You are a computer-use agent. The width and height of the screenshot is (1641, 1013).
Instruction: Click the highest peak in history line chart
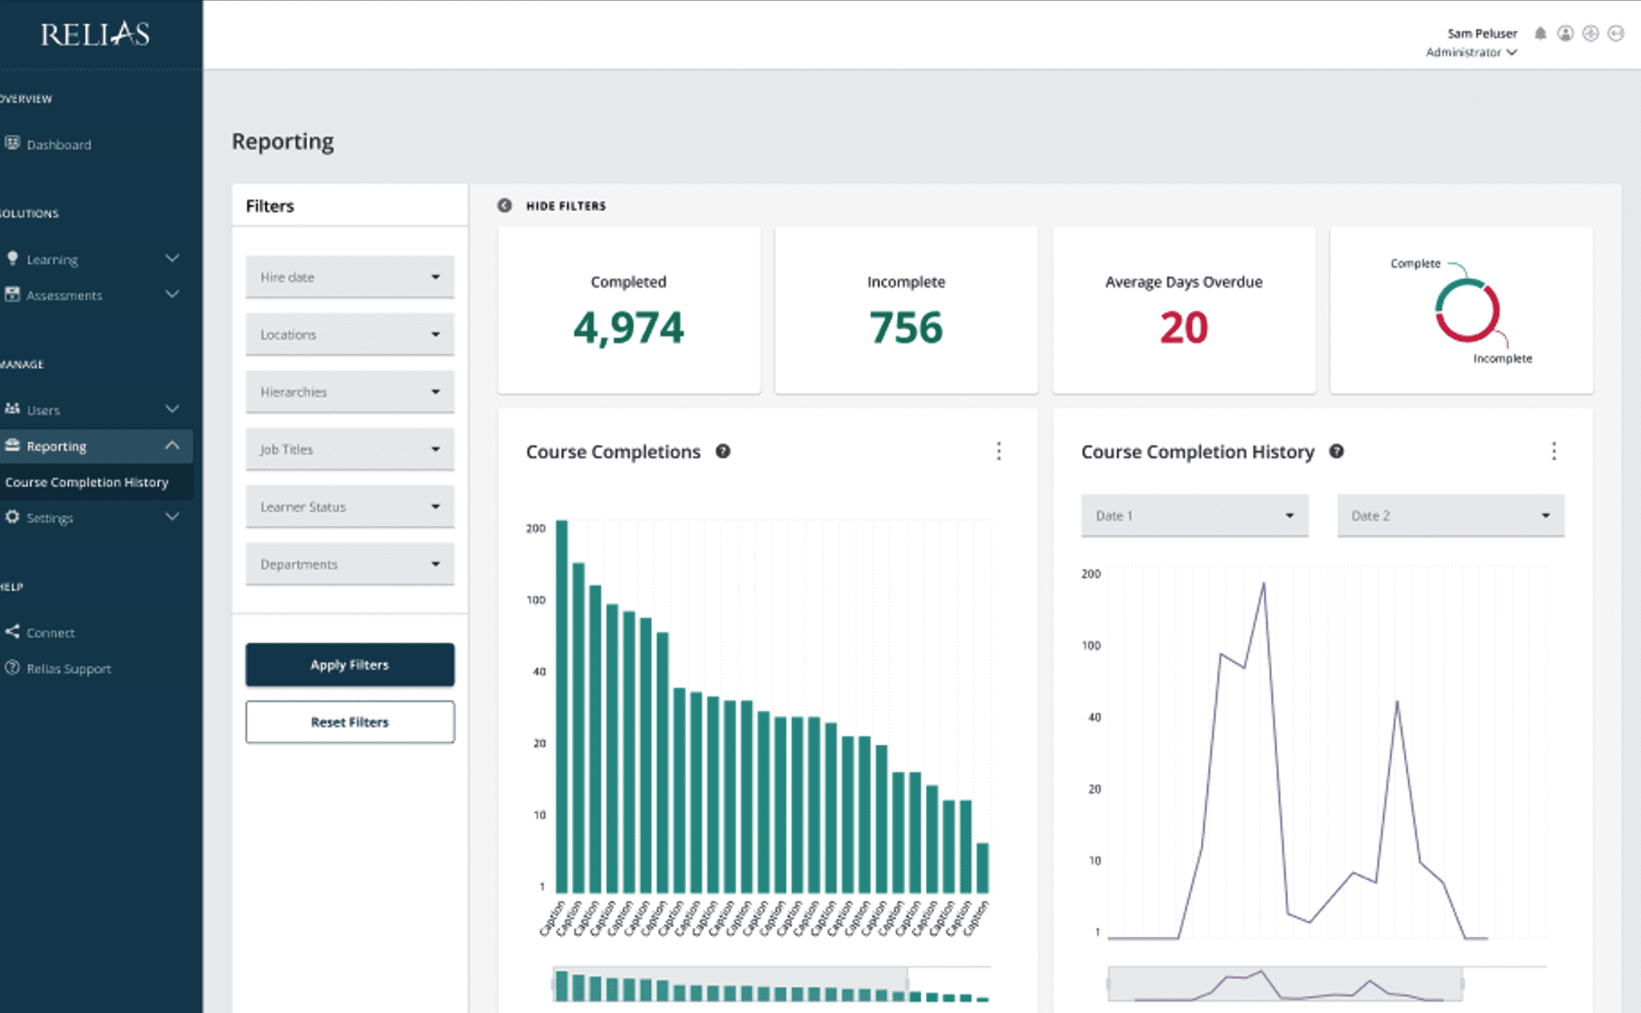point(1263,584)
